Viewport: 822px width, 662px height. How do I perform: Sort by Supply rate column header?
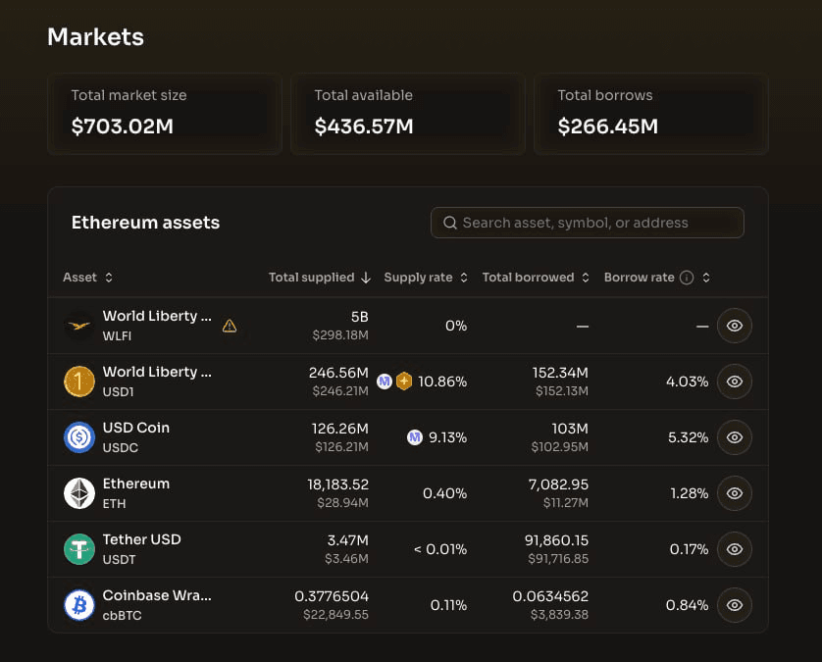point(426,278)
